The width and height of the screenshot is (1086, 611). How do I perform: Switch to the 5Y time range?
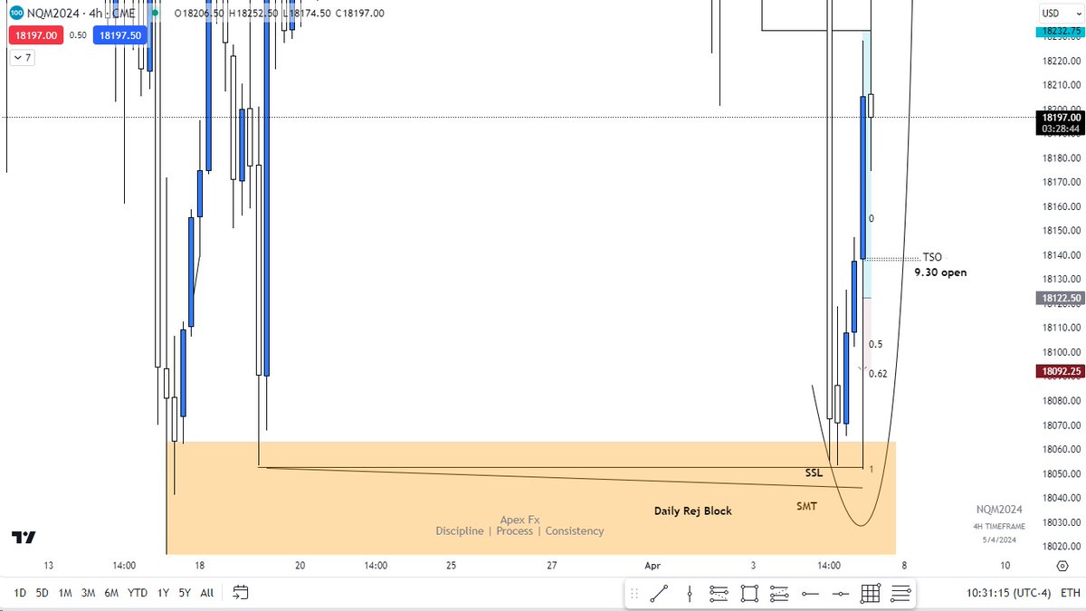(x=185, y=593)
